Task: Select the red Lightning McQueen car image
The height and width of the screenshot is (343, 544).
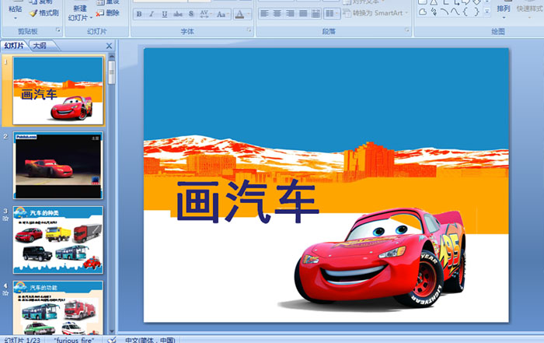Action: click(x=381, y=257)
